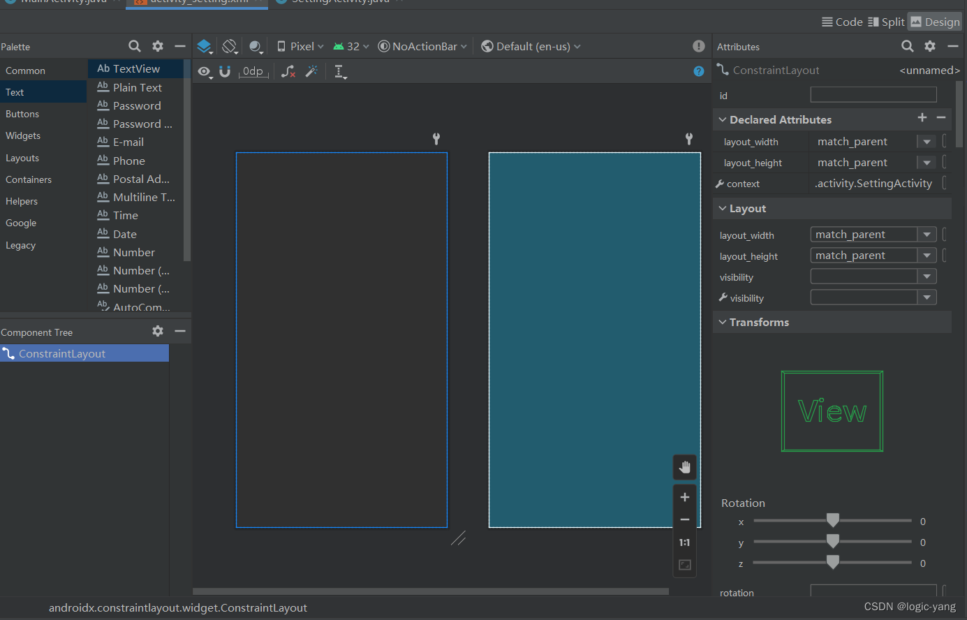Select Buttons palette category

pyautogui.click(x=43, y=114)
